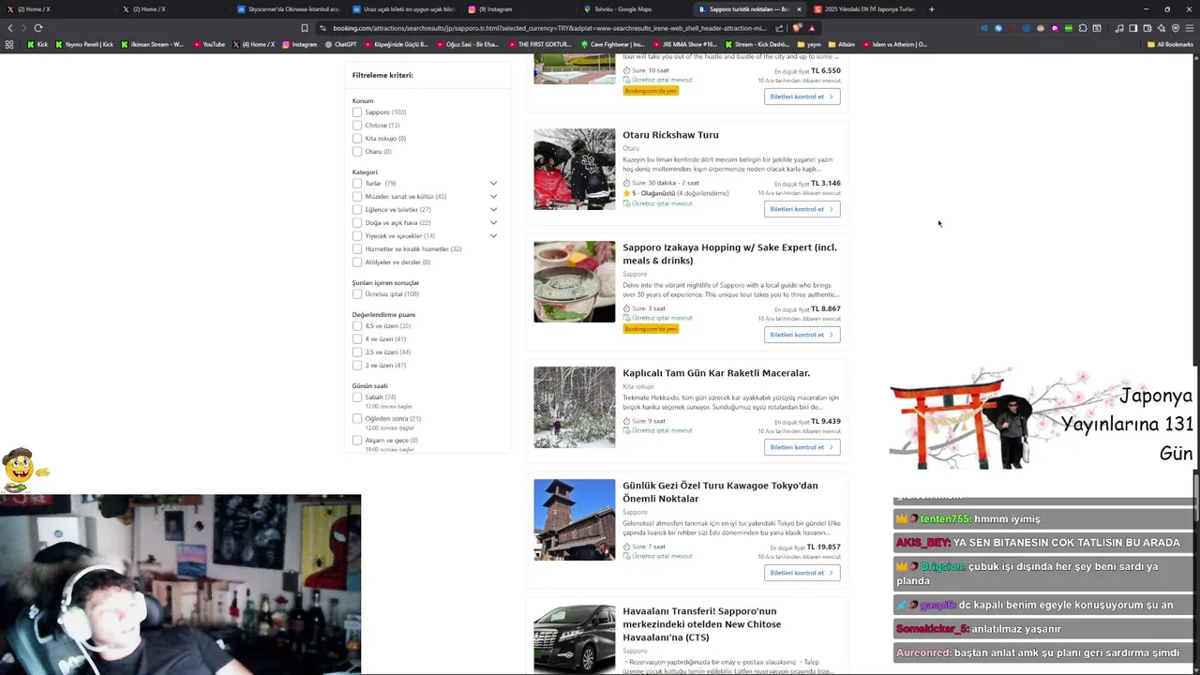Check the Kita rokujo (8) filter
This screenshot has width=1200, height=675.
pos(357,138)
